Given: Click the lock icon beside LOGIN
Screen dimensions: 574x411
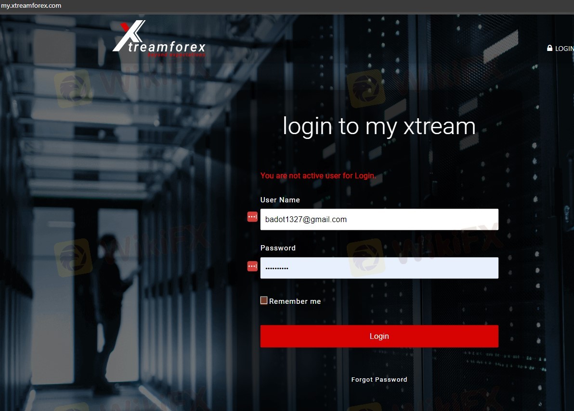Looking at the screenshot, I should (x=549, y=48).
